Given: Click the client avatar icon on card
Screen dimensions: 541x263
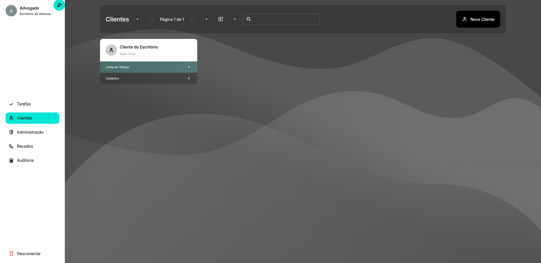Looking at the screenshot, I should click(111, 50).
